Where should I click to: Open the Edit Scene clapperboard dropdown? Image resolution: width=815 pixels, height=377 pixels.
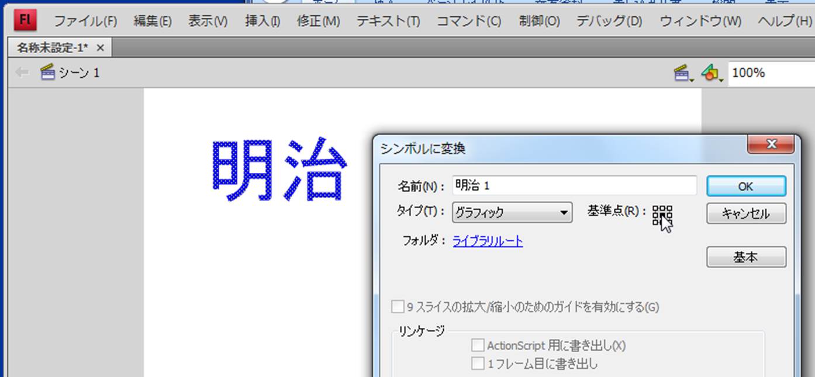click(682, 73)
